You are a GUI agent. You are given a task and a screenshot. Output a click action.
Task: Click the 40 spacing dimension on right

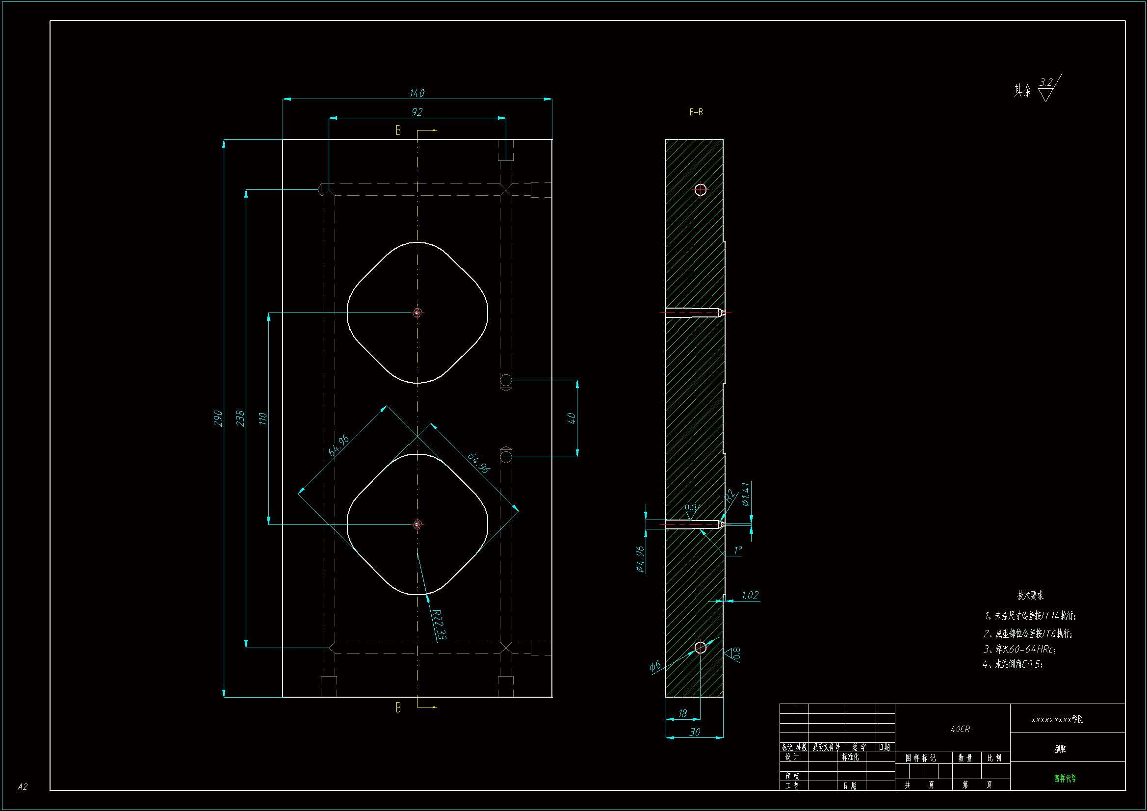[572, 418]
